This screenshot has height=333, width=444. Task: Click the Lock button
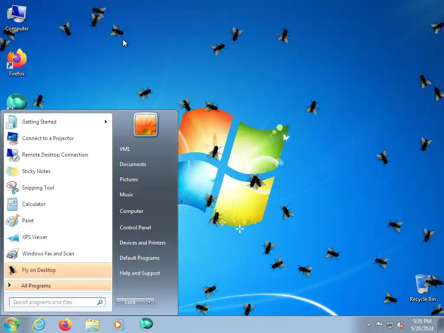[130, 302]
